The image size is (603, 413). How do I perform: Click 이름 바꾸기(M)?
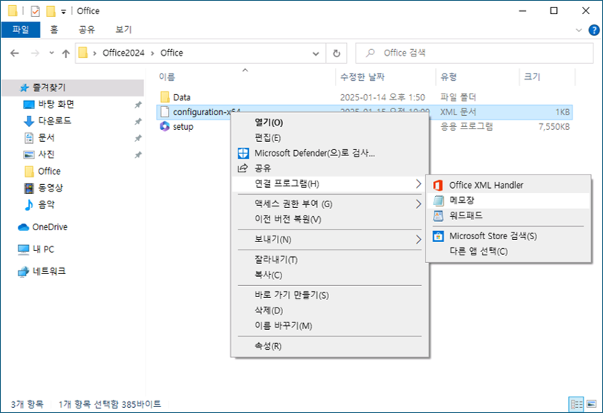330,325
